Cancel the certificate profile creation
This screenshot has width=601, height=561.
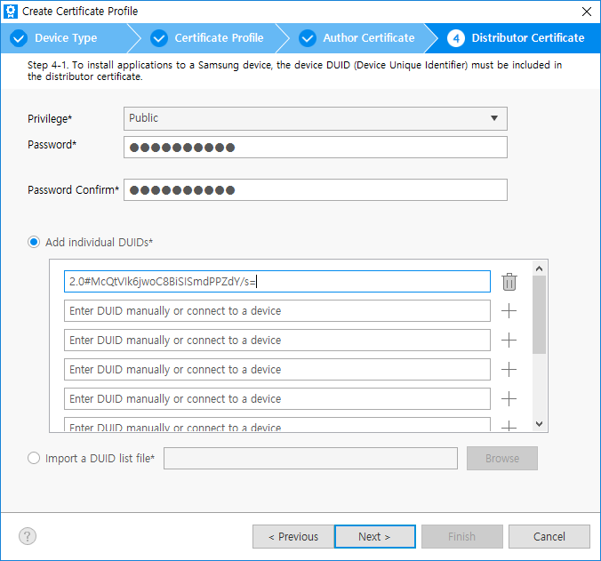[549, 536]
